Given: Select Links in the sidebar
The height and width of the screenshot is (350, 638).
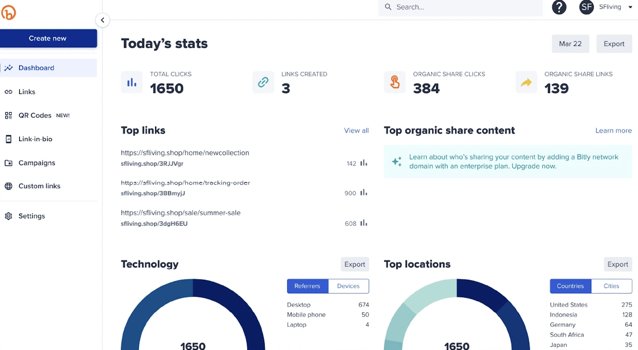Looking at the screenshot, I should 27,92.
